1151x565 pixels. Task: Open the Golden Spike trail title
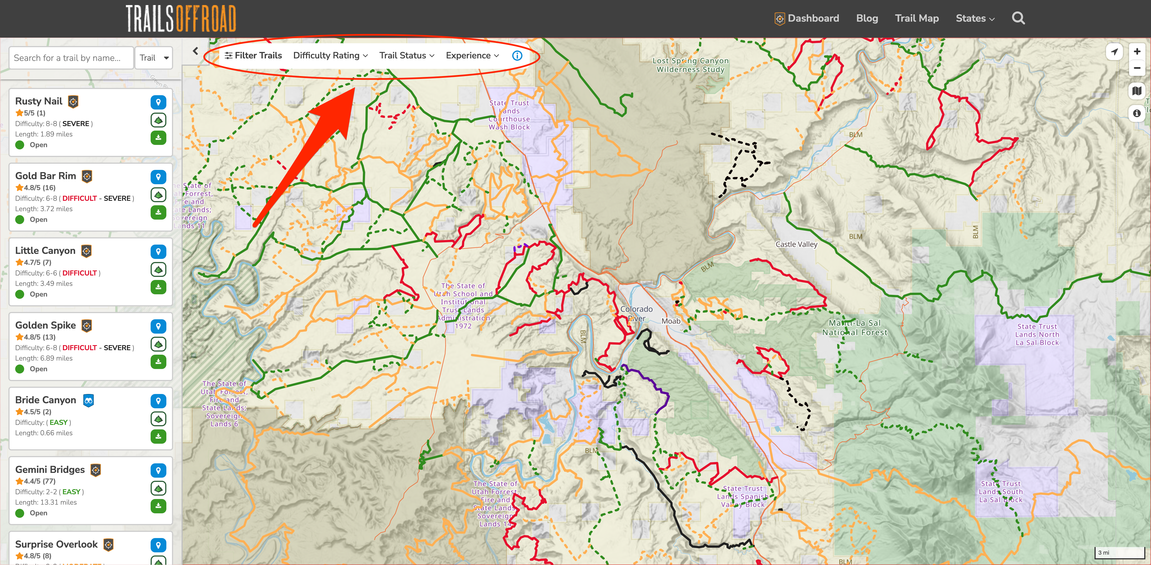coord(46,325)
